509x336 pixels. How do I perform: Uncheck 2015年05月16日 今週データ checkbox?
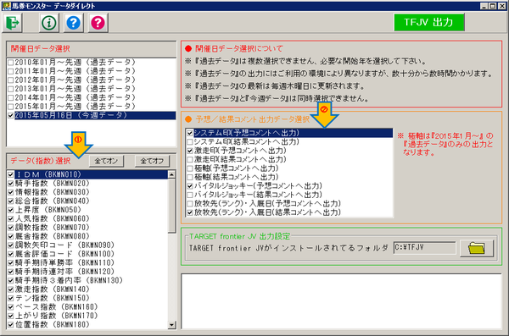coord(11,115)
